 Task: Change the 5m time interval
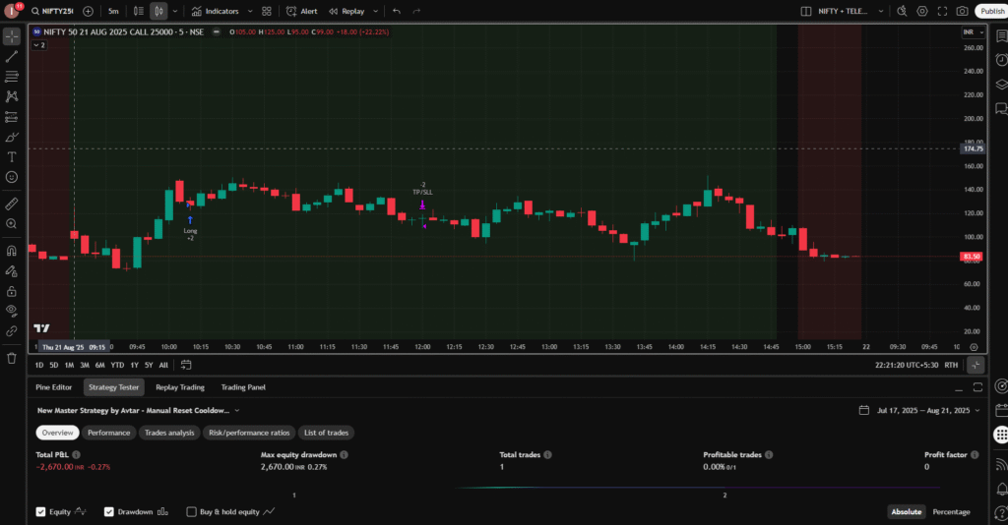[x=113, y=11]
